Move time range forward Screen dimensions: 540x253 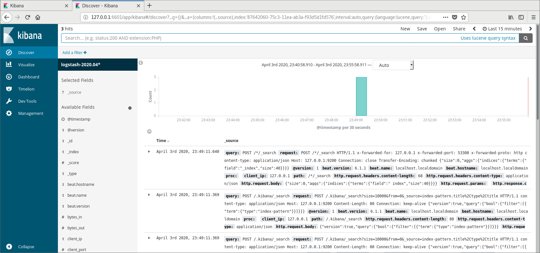[530, 29]
